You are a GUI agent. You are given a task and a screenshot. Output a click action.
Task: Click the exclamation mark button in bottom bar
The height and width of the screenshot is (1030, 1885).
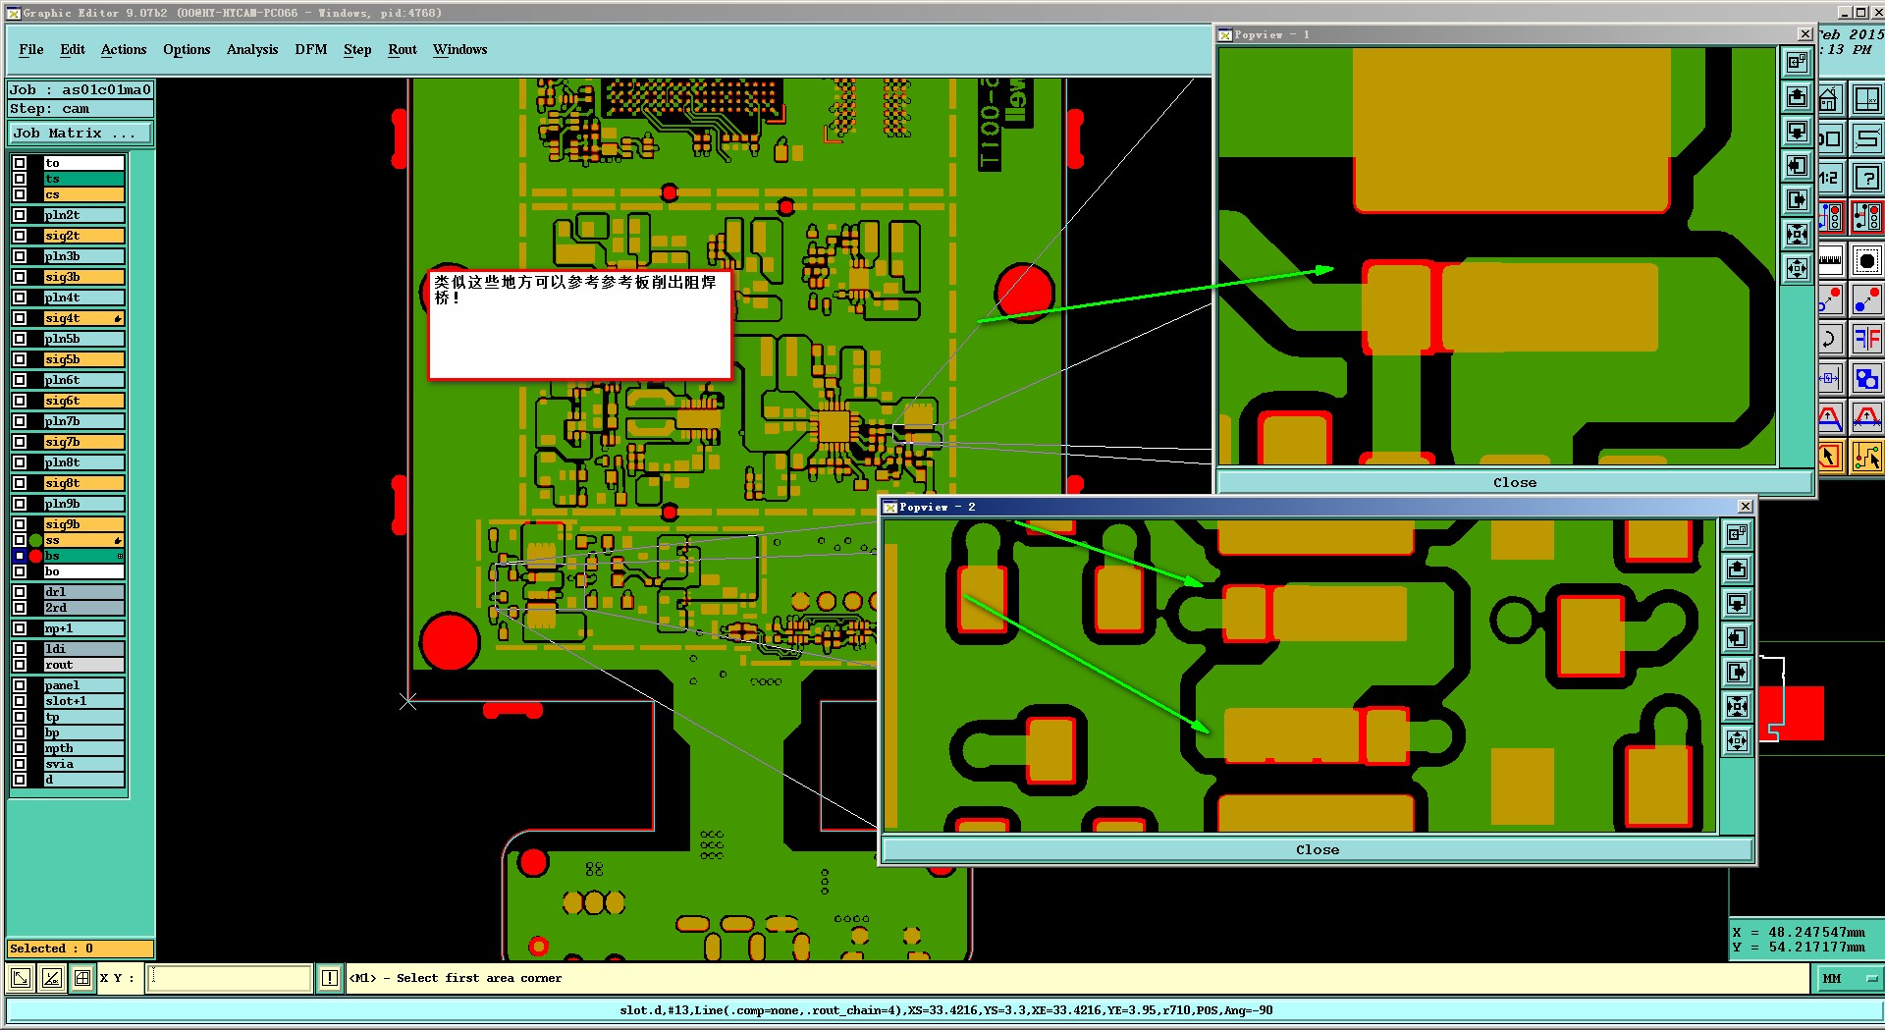[x=330, y=978]
